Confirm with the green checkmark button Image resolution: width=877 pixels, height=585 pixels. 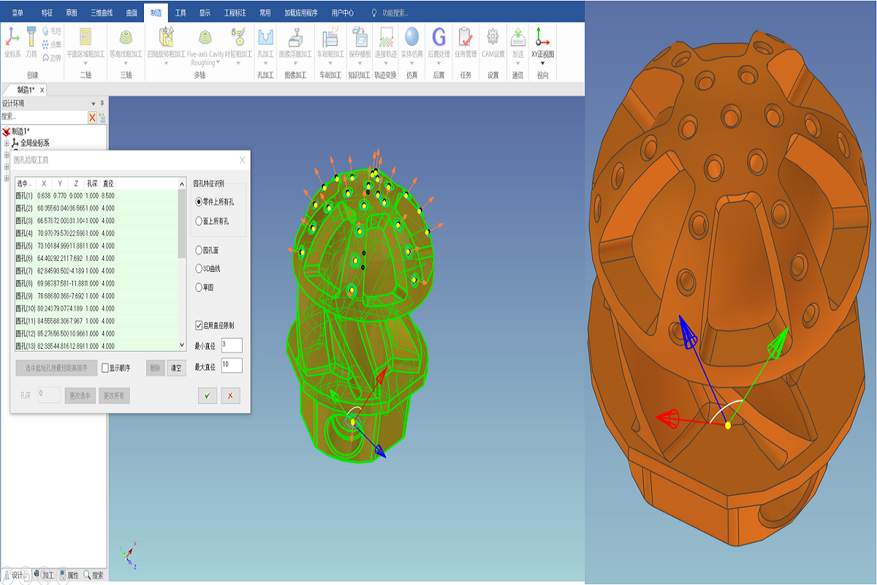[x=208, y=396]
